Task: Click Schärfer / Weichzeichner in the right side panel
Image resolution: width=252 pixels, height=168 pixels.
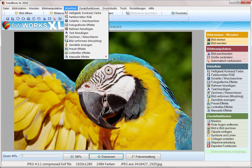Action: point(227,78)
